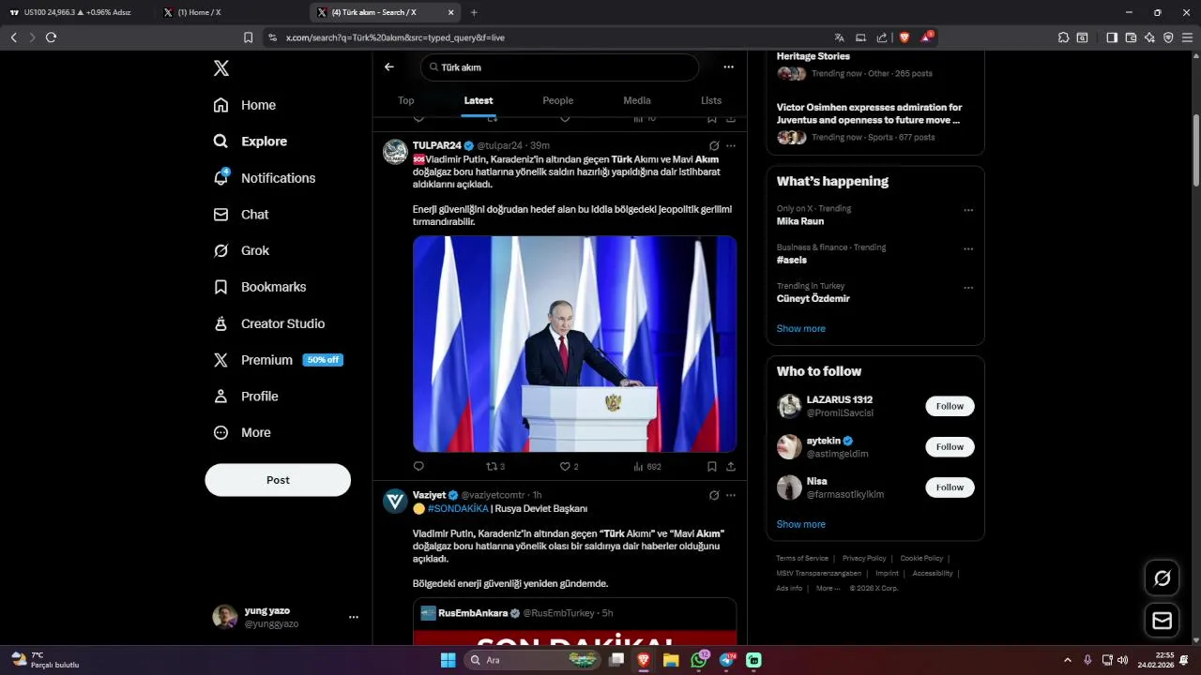This screenshot has width=1201, height=675.
Task: Click Brave Shields icon in address bar
Action: [x=905, y=37]
